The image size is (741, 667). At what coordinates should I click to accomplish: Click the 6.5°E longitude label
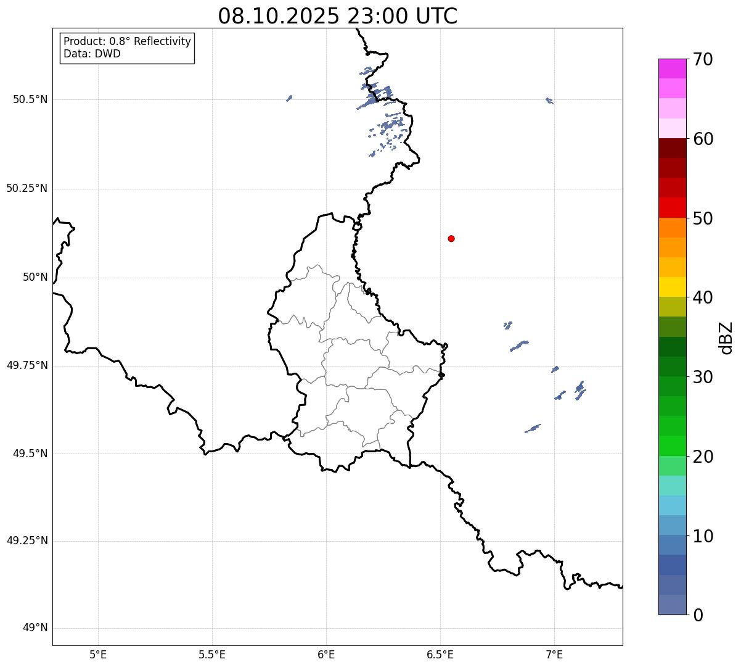click(440, 654)
